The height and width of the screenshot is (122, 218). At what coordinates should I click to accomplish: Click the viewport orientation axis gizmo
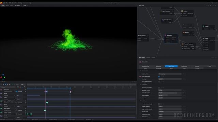3,77
